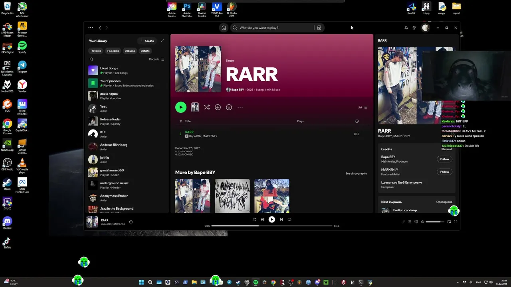
Task: Open the Recents sort dropdown
Action: coord(156,59)
